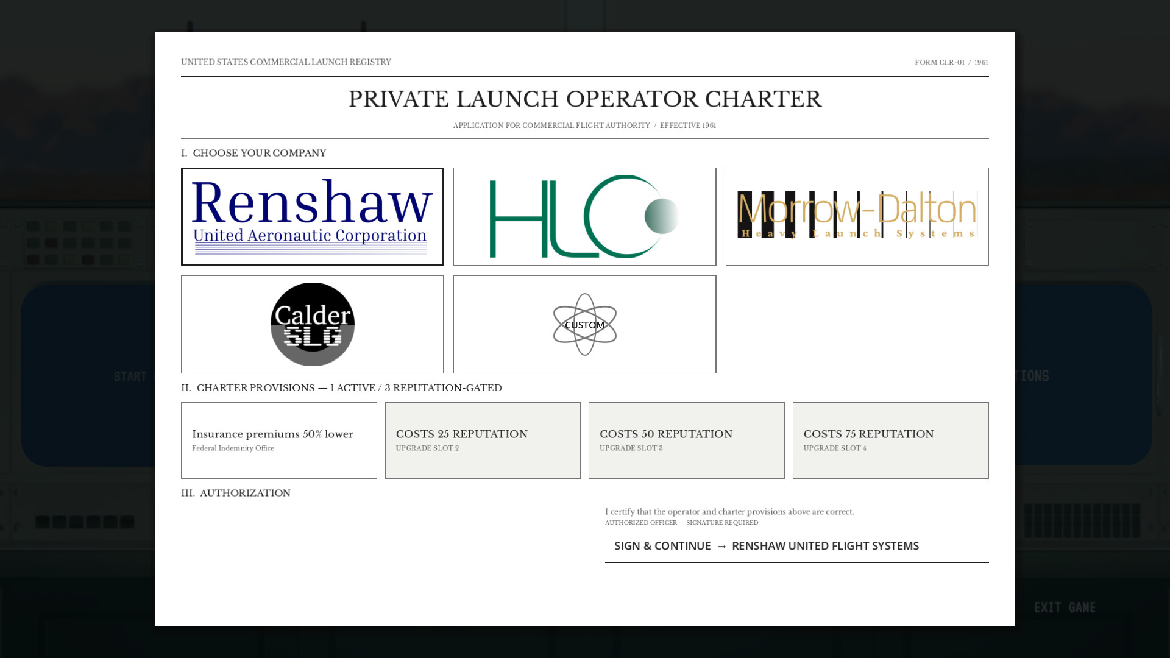Select the Costs 50 Reputation upgrade slot 3
Screen dimensions: 1170x658
click(686, 440)
